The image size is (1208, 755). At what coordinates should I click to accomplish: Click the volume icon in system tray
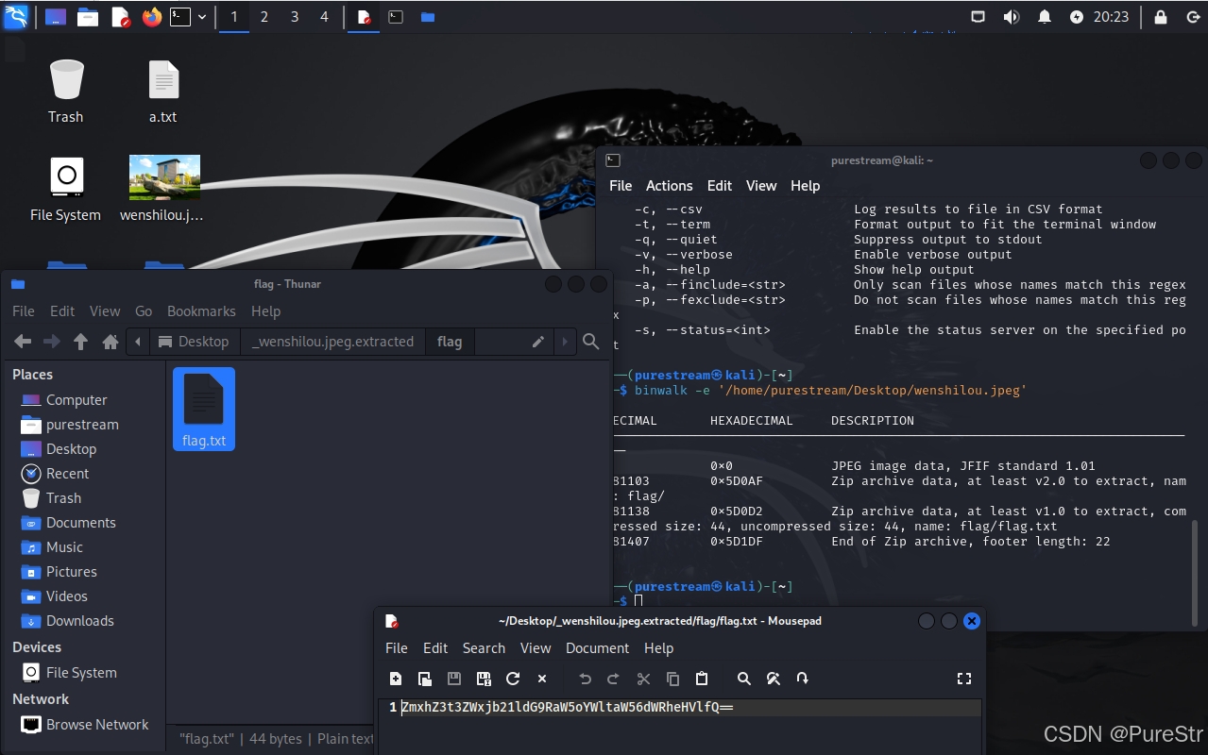[x=1012, y=17]
